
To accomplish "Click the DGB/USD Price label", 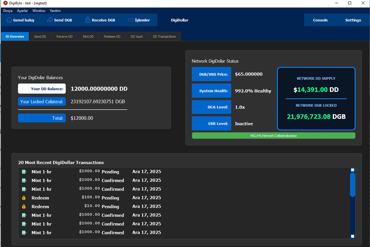I will coord(211,74).
